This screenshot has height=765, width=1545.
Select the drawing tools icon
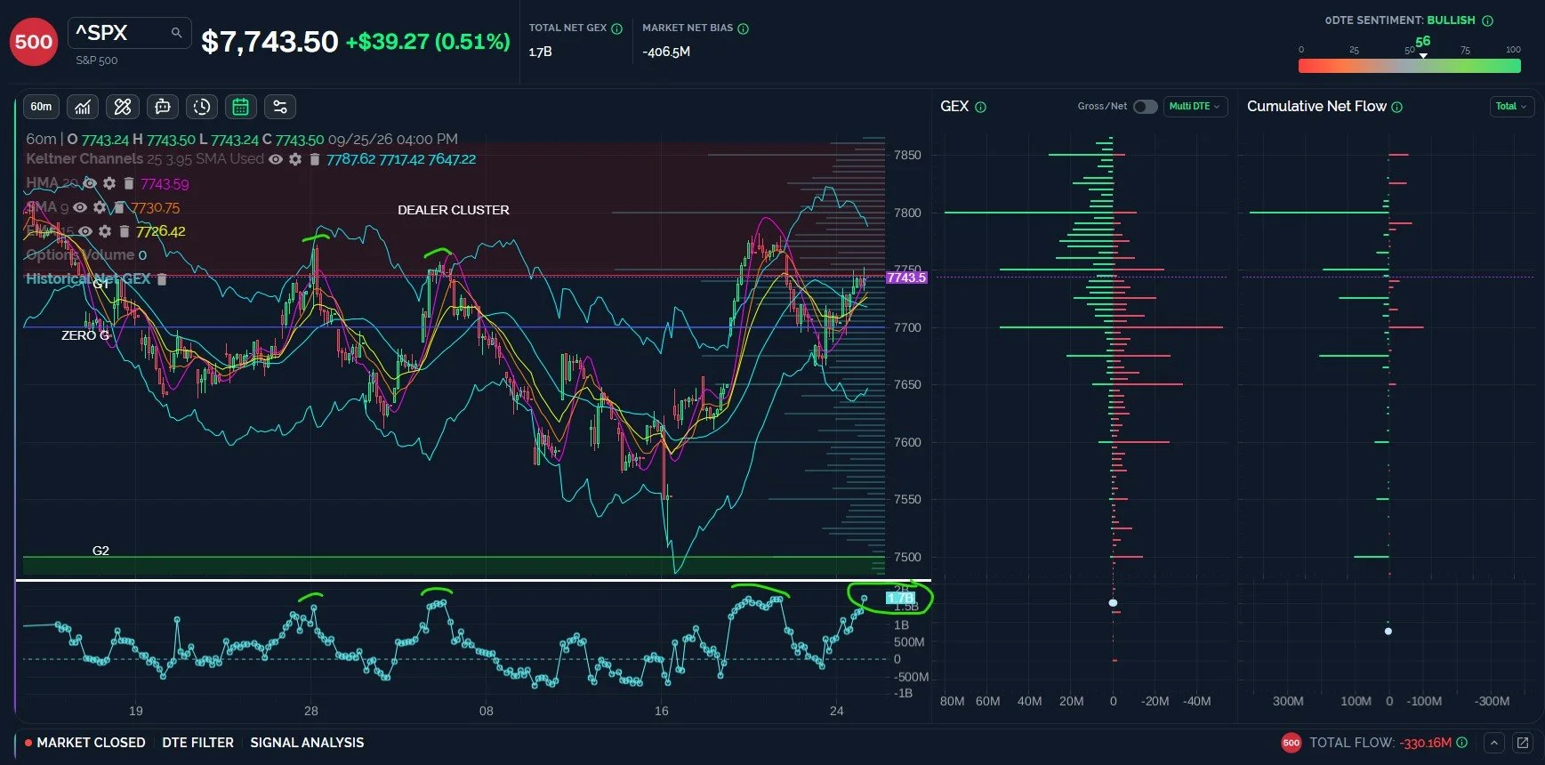coord(123,107)
